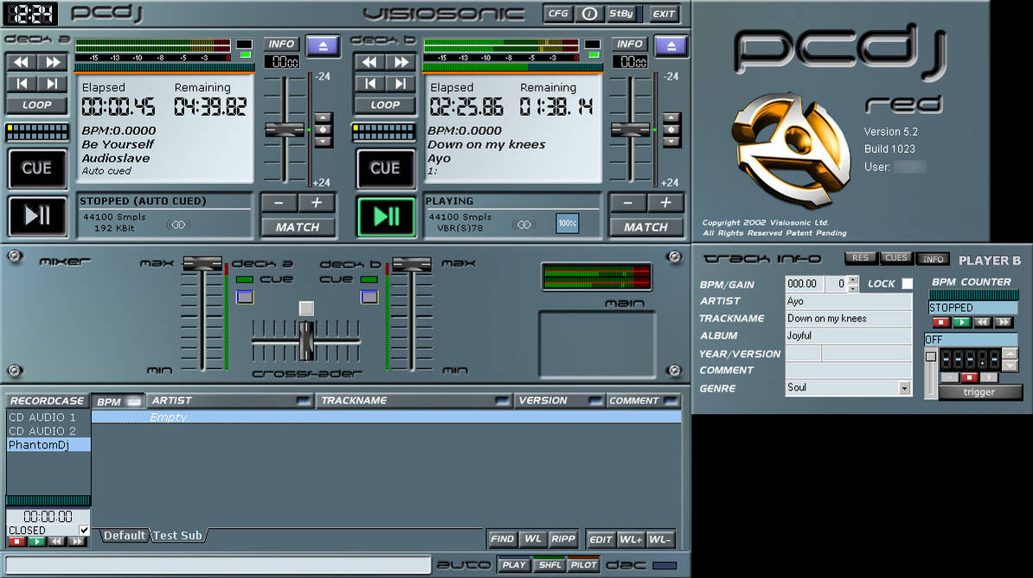Click the BPM column header toggle
The width and height of the screenshot is (1033, 578).
(134, 401)
